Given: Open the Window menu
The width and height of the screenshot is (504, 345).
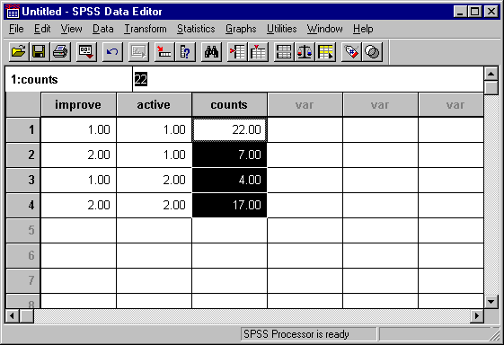Looking at the screenshot, I should [x=324, y=29].
